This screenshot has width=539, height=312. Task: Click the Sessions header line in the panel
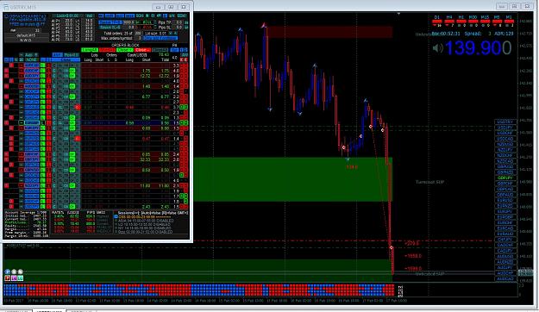tap(153, 213)
